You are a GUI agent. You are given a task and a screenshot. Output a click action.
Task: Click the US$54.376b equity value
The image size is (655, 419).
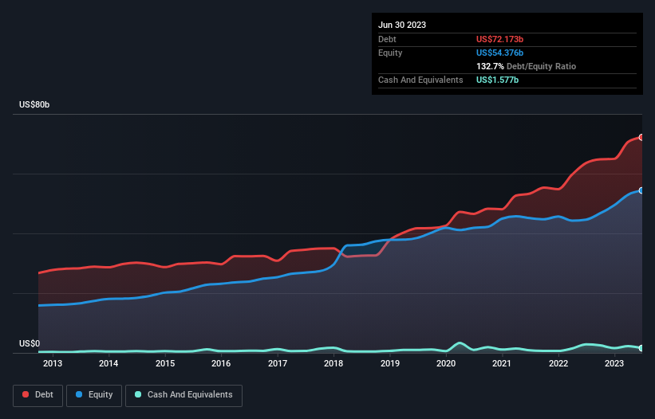[x=499, y=53]
